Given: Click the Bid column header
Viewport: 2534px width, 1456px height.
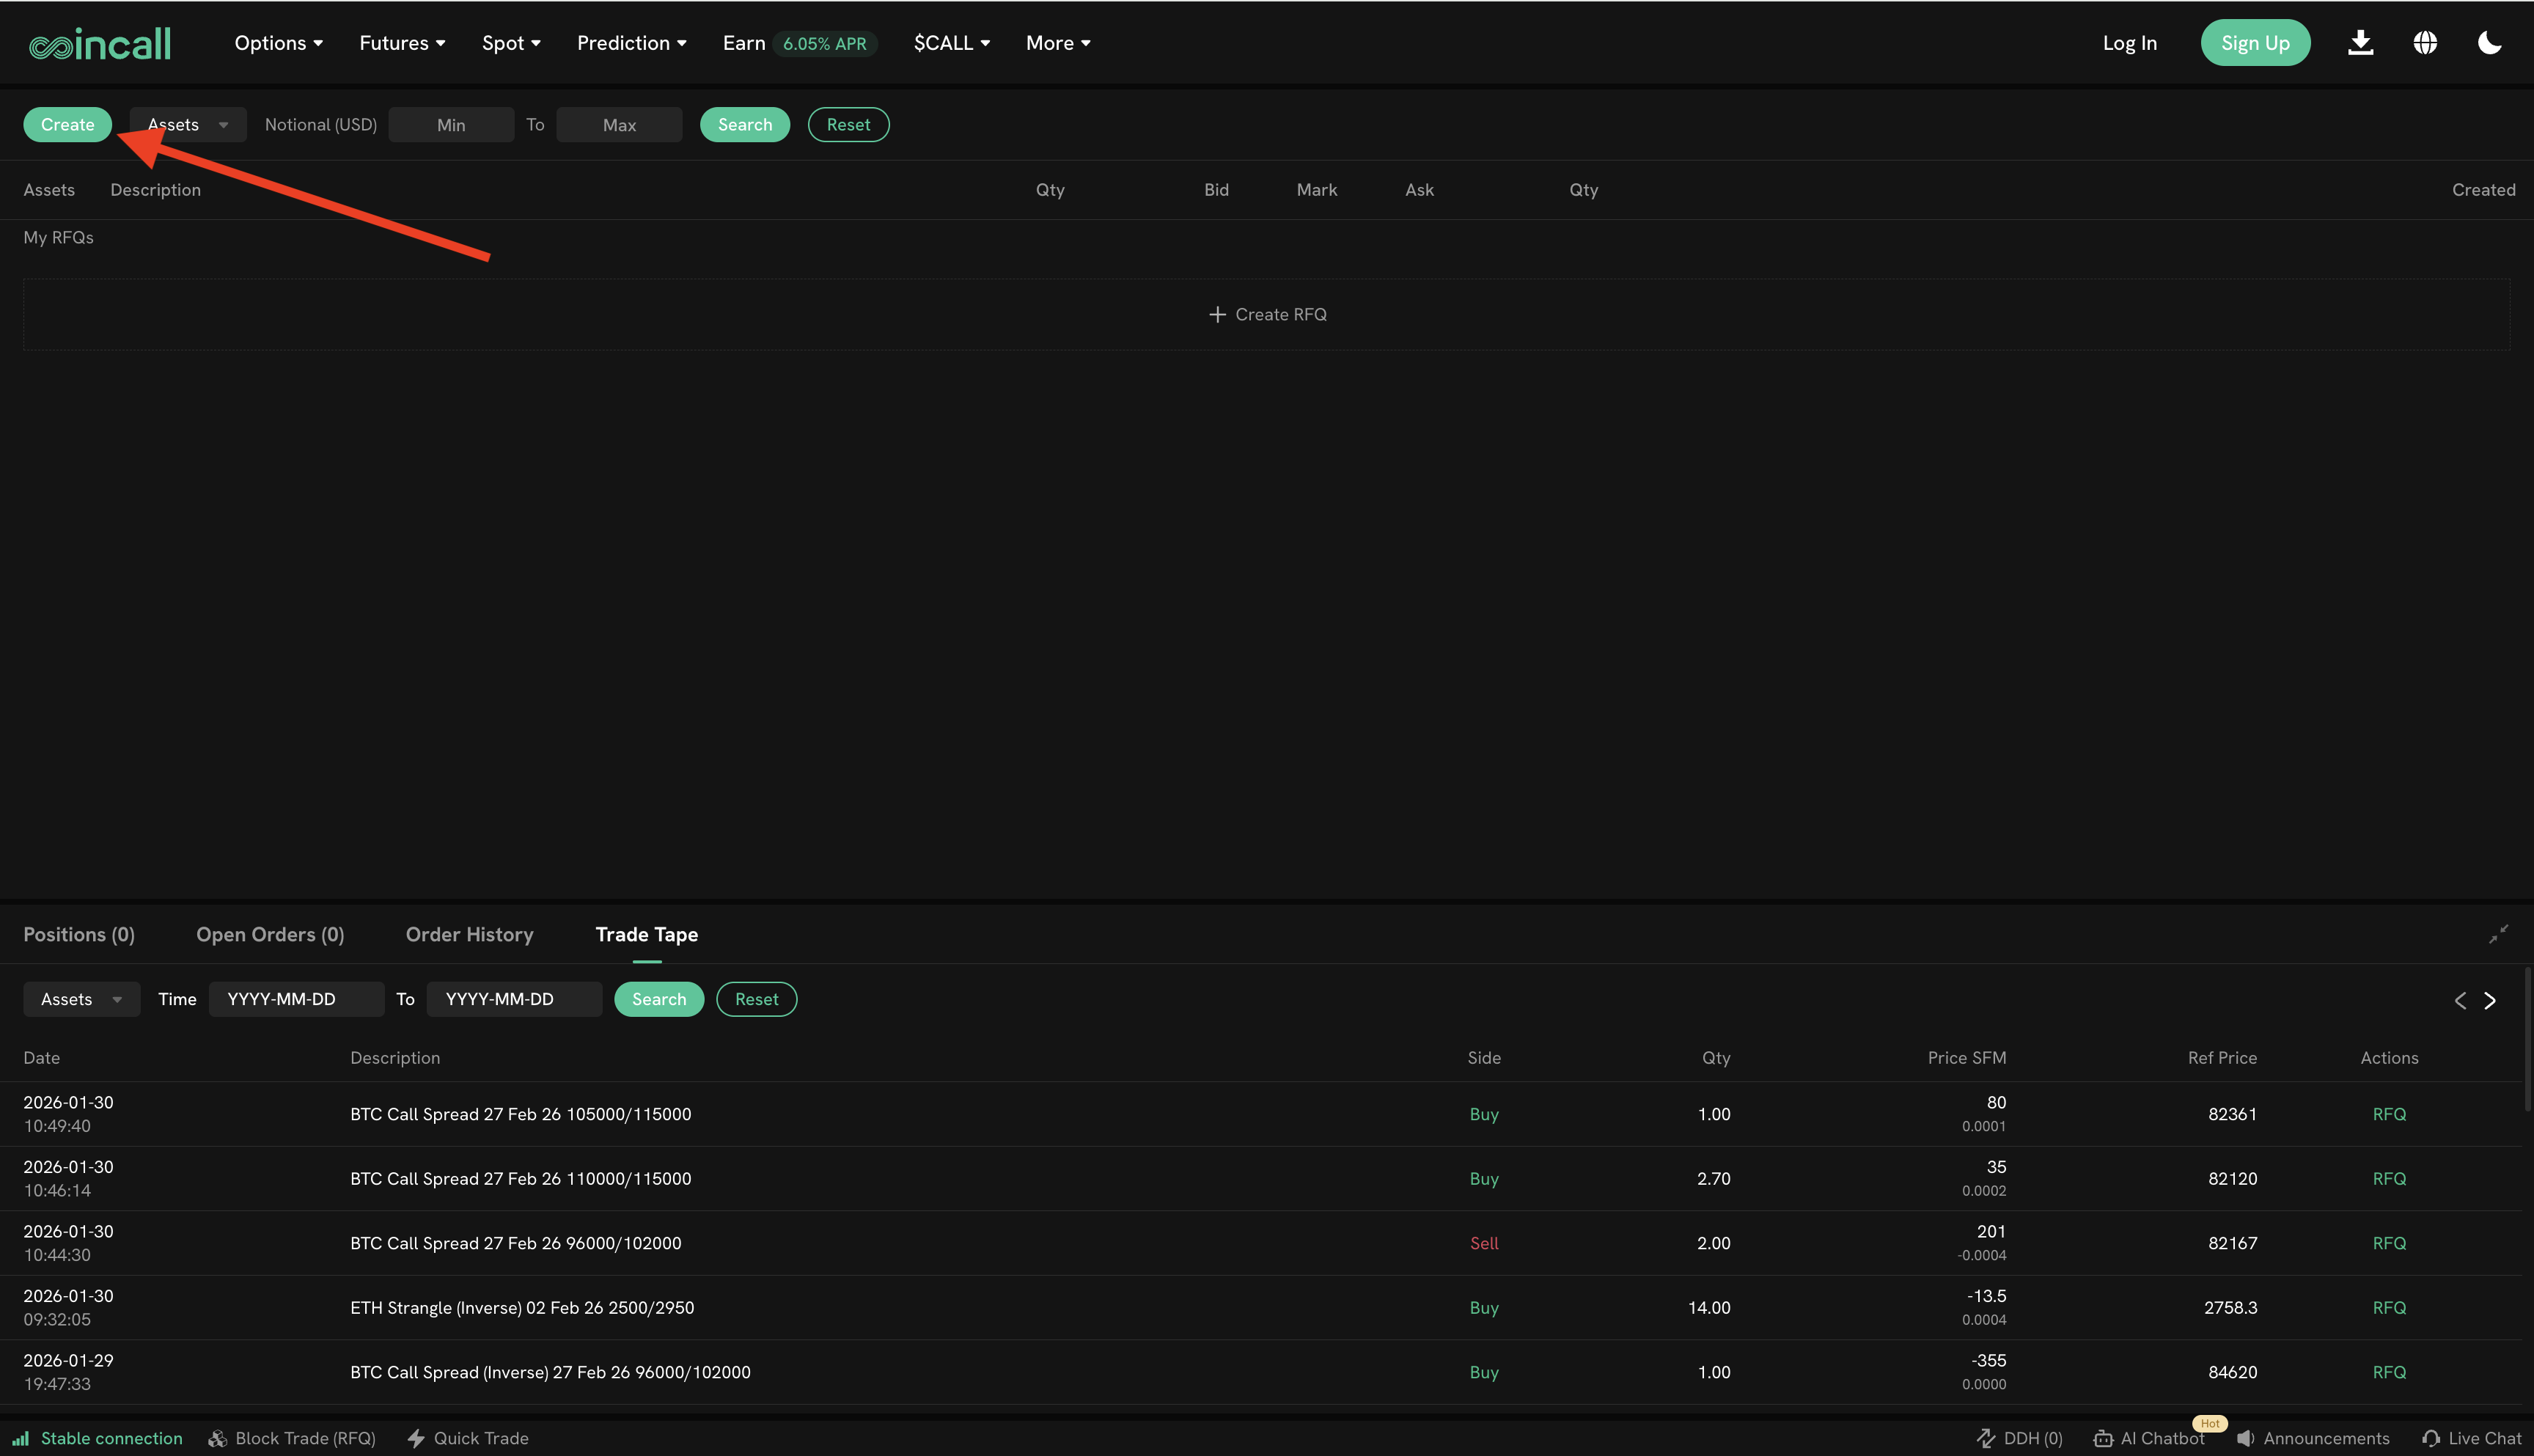Looking at the screenshot, I should [1216, 190].
